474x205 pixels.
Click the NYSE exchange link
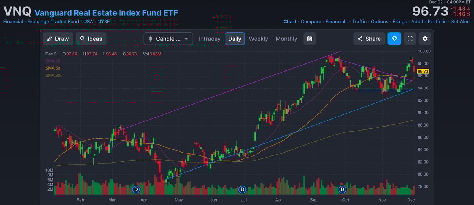pos(103,22)
